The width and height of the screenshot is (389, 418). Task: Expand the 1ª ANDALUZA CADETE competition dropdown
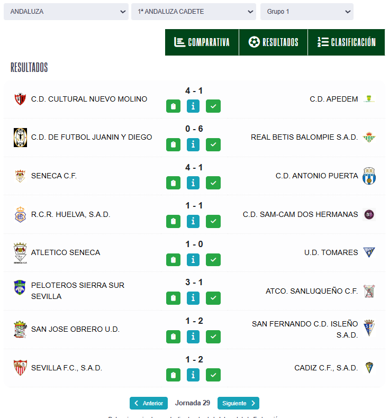coord(194,12)
